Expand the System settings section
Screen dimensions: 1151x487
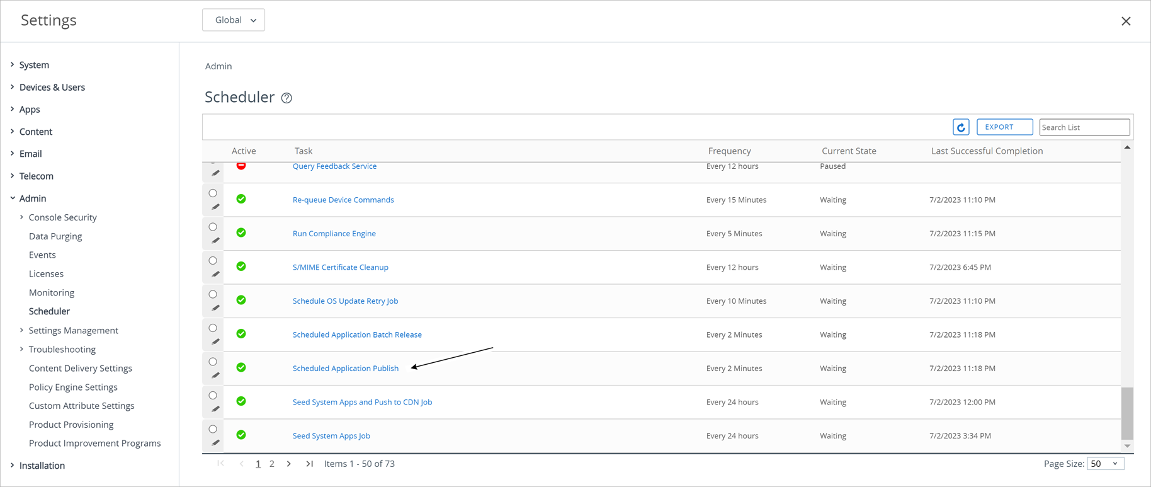(x=13, y=65)
